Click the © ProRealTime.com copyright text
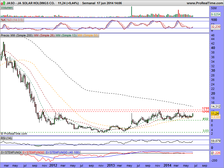The height and width of the screenshot is (168, 224). point(14,134)
